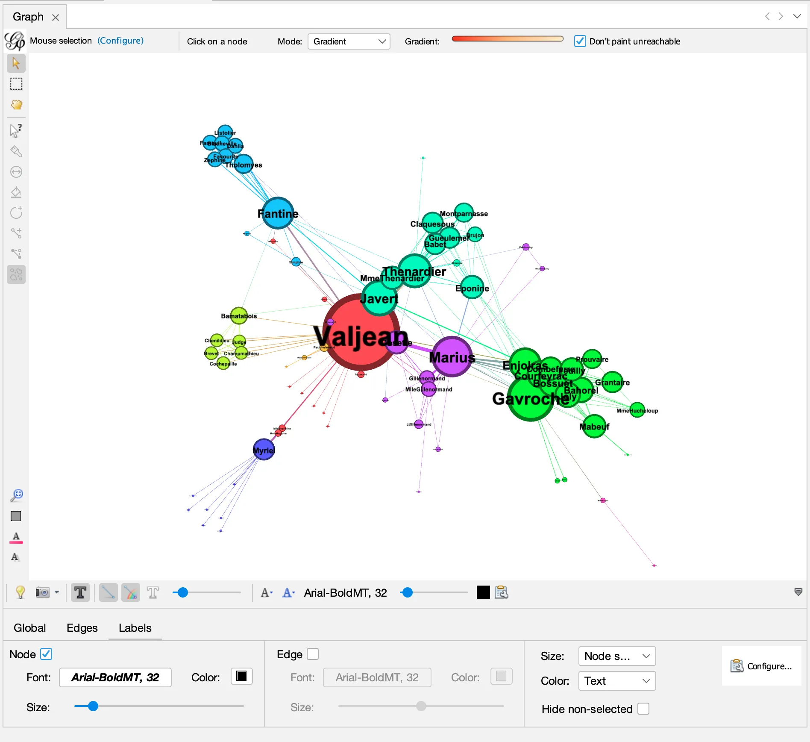
Task: Check Hide non-selected option
Action: coord(643,709)
